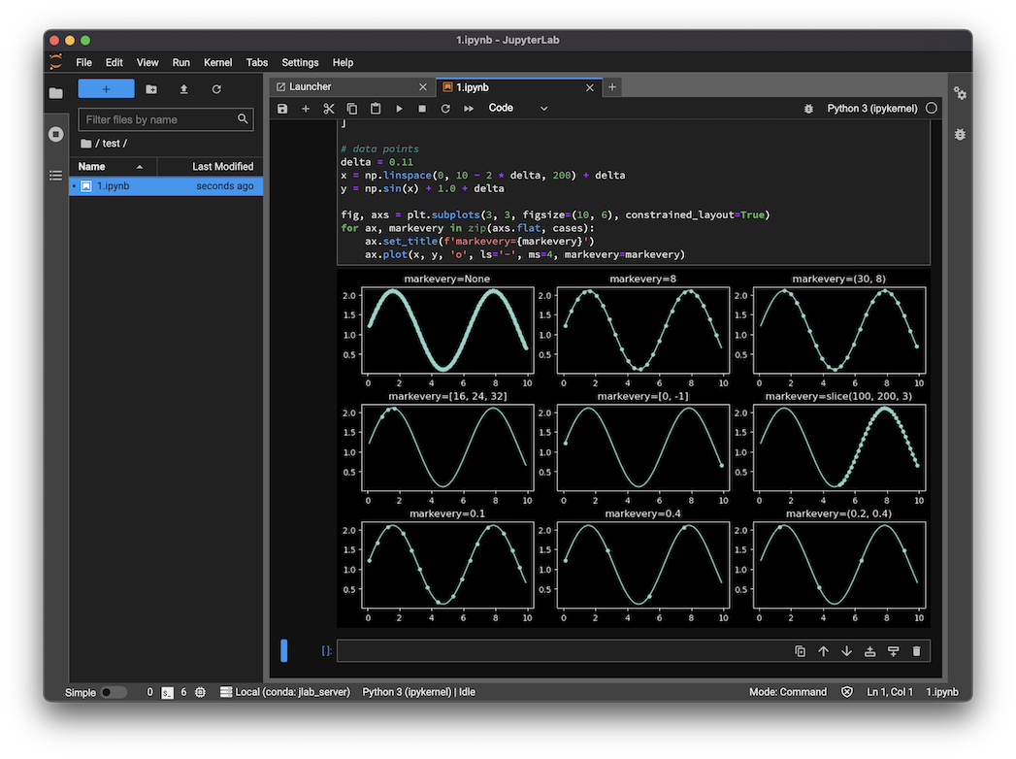Image resolution: width=1016 pixels, height=759 pixels.
Task: Click the blue new launcher button
Action: pos(106,88)
